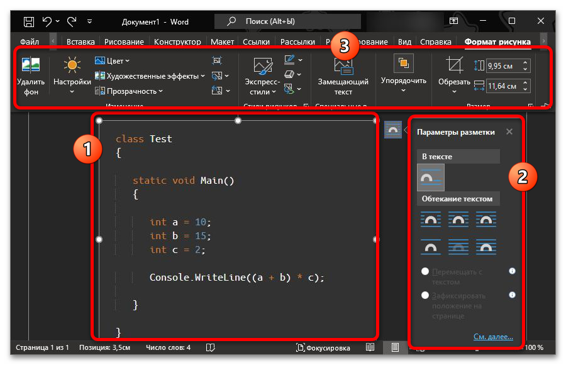
Task: Click the Picture Border pen icon
Action: 289,60
